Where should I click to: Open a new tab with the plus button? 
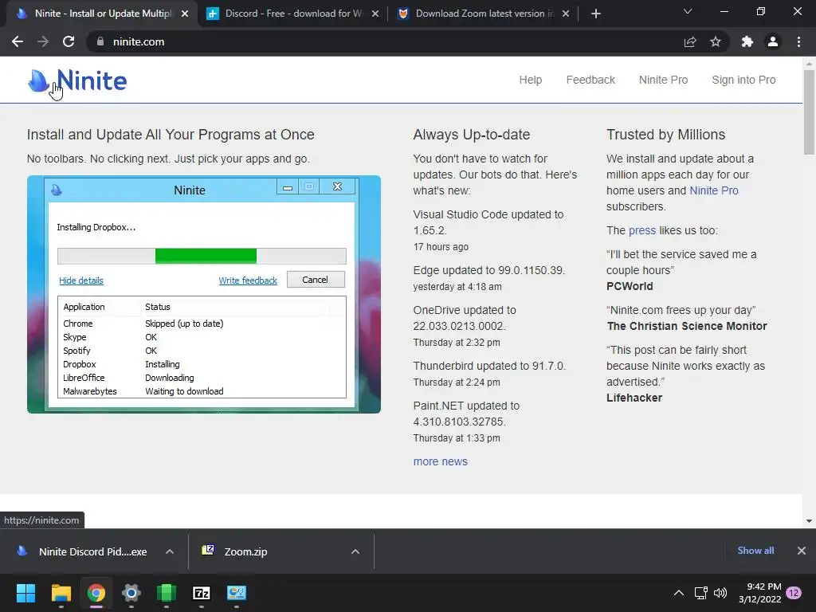point(596,14)
